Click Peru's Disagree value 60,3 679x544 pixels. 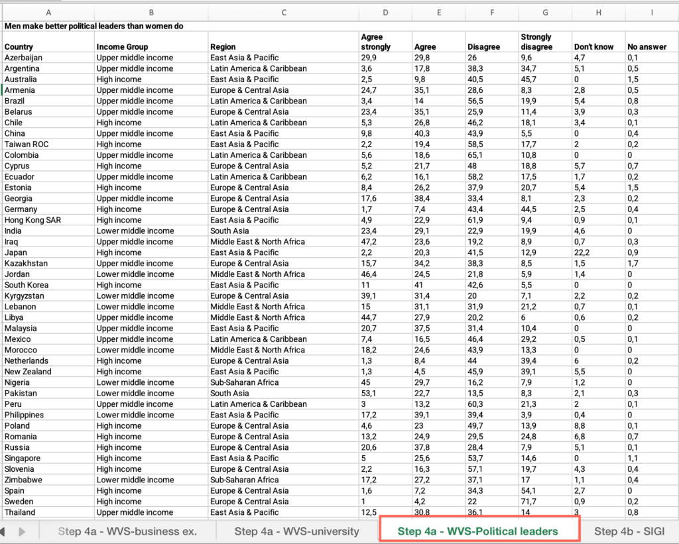click(x=492, y=404)
